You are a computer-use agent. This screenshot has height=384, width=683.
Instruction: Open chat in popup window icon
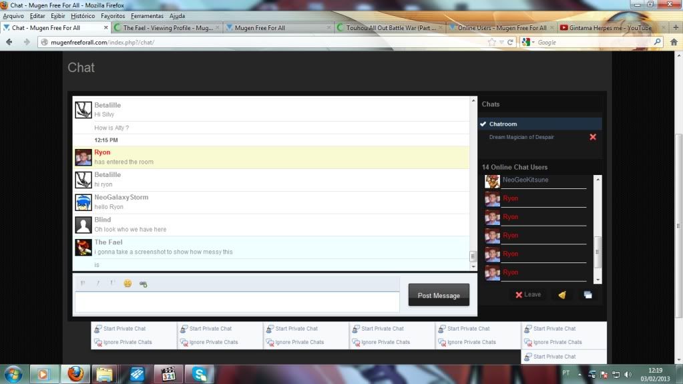pyautogui.click(x=588, y=295)
